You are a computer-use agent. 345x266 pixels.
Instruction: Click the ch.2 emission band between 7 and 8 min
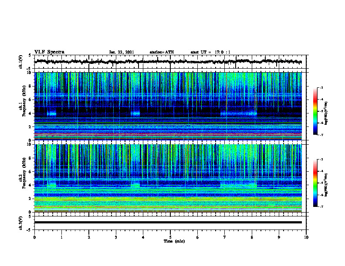click(x=239, y=185)
